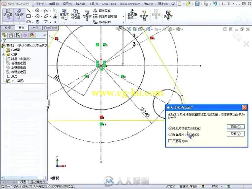Image resolution: width=252 pixels, height=189 pixels.
Task: Open the File menu
Action: tap(40, 3)
